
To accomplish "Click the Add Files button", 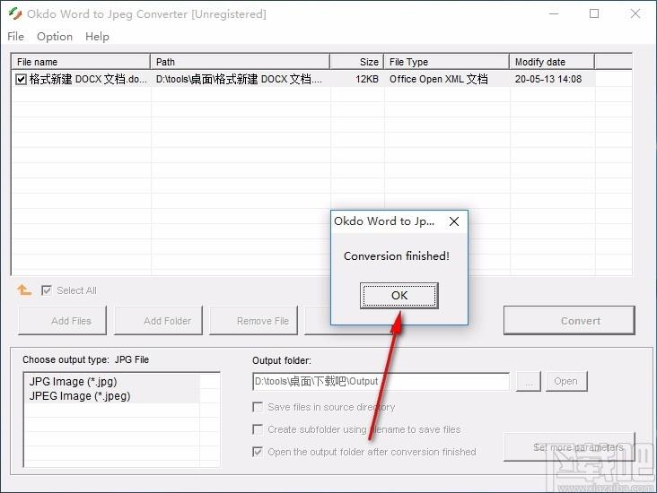I will [63, 321].
